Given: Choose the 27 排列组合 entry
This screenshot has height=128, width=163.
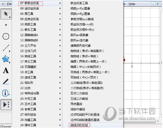Looking at the screenshot, I should tap(37, 115).
